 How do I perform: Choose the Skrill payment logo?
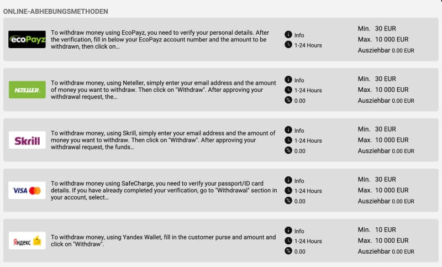27,140
